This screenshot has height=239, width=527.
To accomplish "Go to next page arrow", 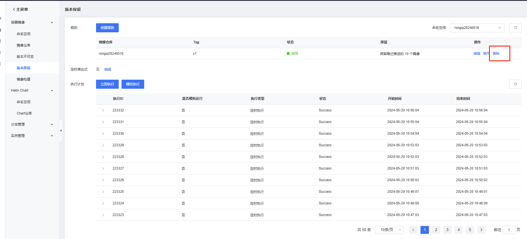I will tap(481, 230).
